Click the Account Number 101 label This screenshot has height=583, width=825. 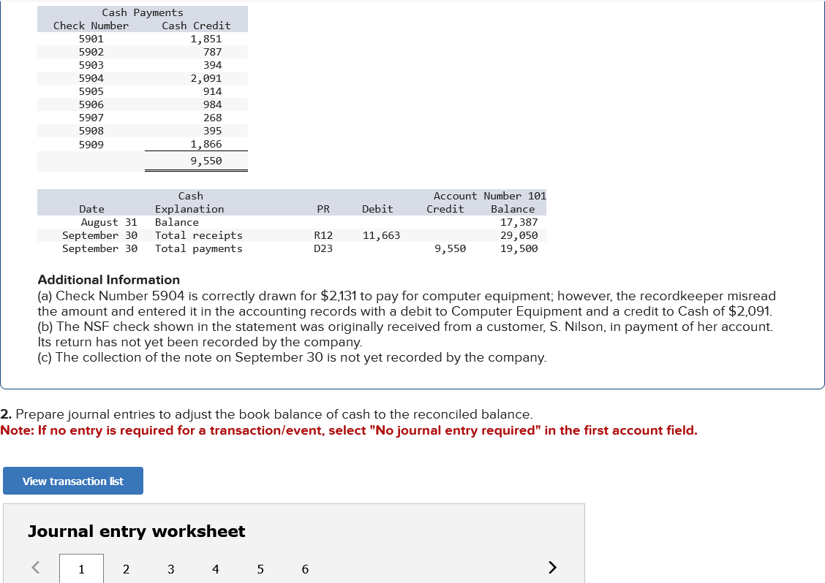click(489, 196)
